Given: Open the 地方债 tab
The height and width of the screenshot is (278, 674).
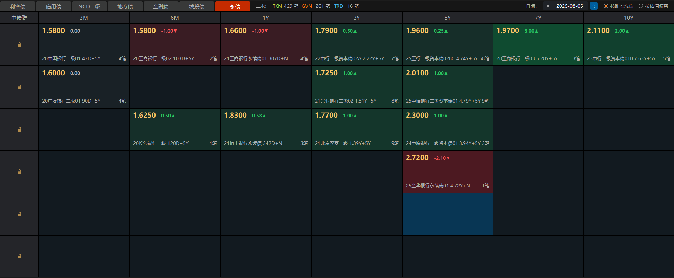Looking at the screenshot, I should (x=125, y=6).
